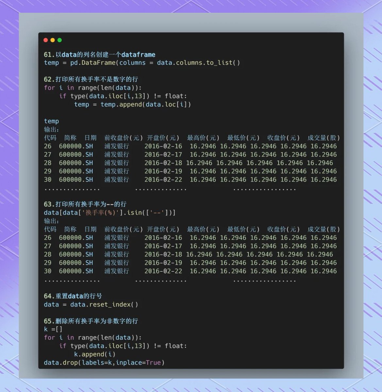Click row index "27" in section 63 output
Screen dimensions: 382x392
tap(48, 246)
